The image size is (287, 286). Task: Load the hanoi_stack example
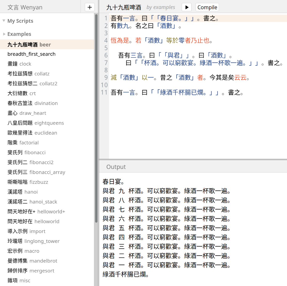[32, 202]
